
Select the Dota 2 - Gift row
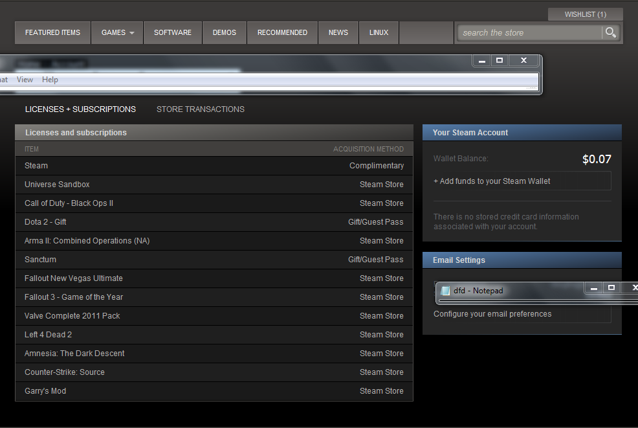(x=214, y=222)
